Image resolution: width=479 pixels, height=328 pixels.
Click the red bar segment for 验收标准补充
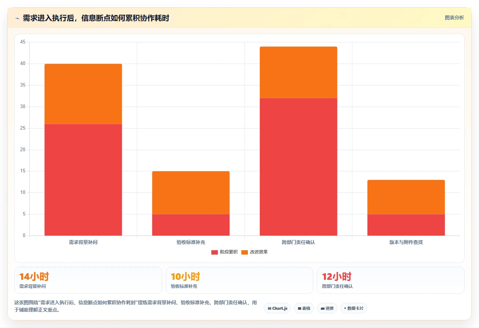191,225
